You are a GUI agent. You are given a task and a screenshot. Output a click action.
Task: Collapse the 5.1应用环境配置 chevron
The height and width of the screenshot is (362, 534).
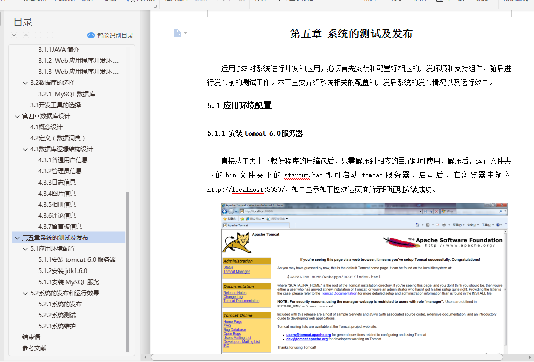(x=25, y=249)
